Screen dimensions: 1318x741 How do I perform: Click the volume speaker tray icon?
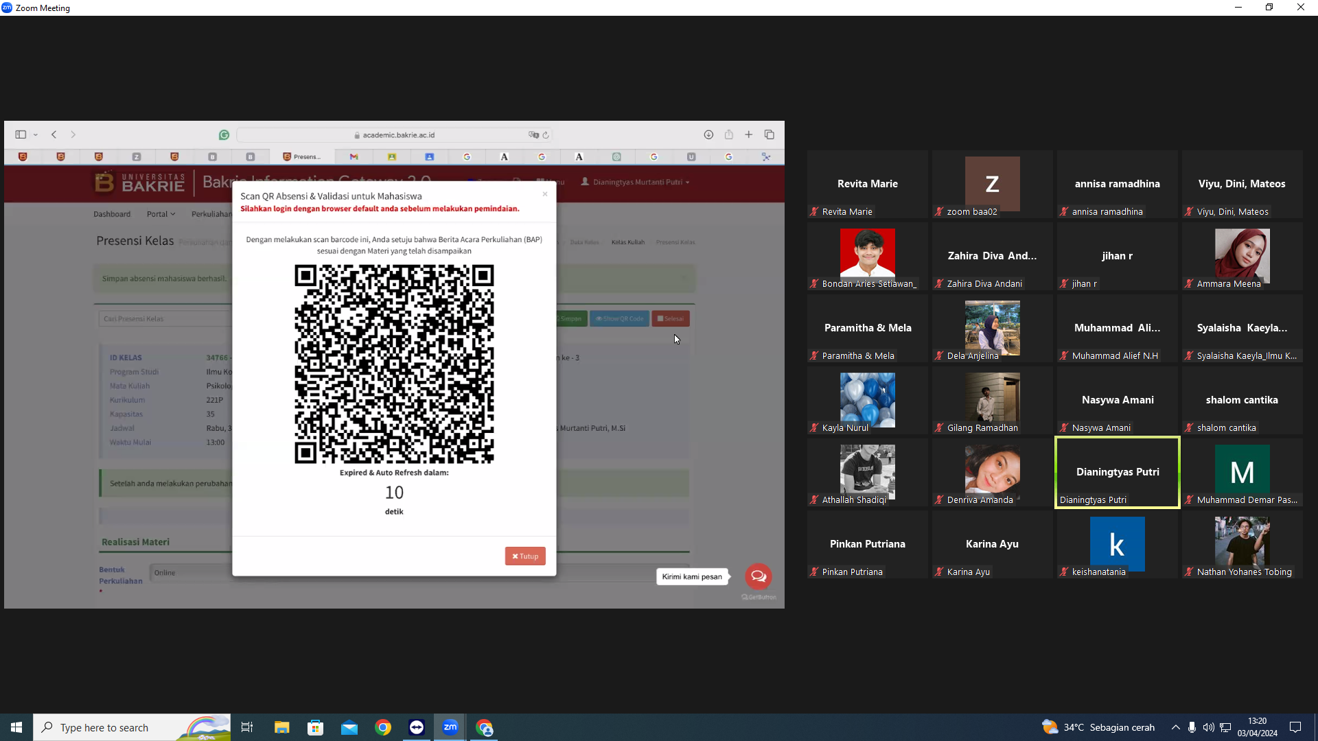pos(1208,727)
